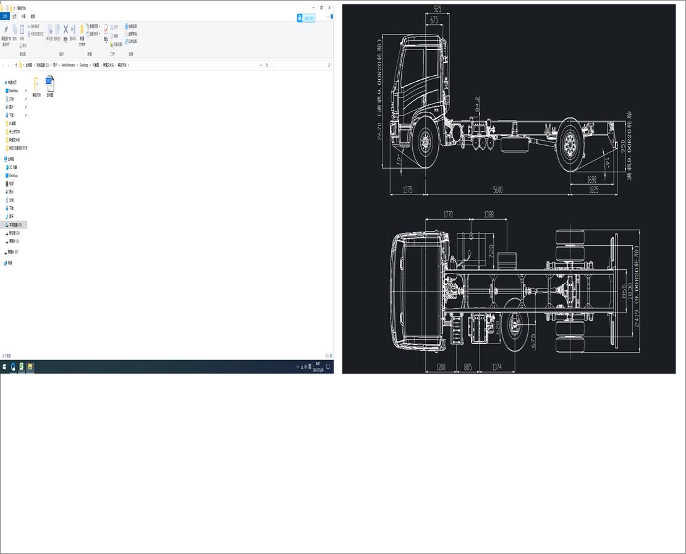Screen dimensions: 686x554
Task: Switch to the Share ribbon tab
Action: coord(23,16)
